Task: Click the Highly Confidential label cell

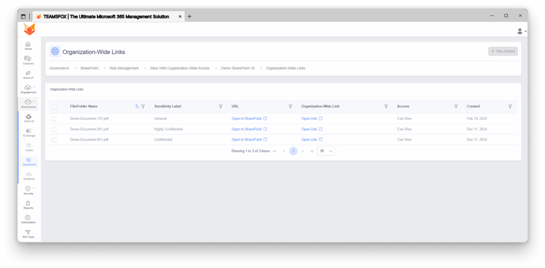Action: coord(168,129)
